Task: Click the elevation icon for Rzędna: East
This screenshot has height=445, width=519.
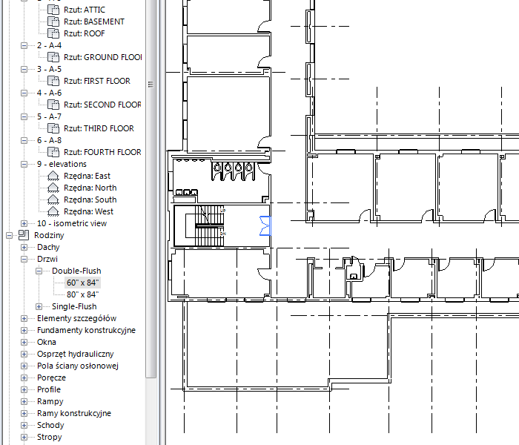Action: pyautogui.click(x=53, y=176)
